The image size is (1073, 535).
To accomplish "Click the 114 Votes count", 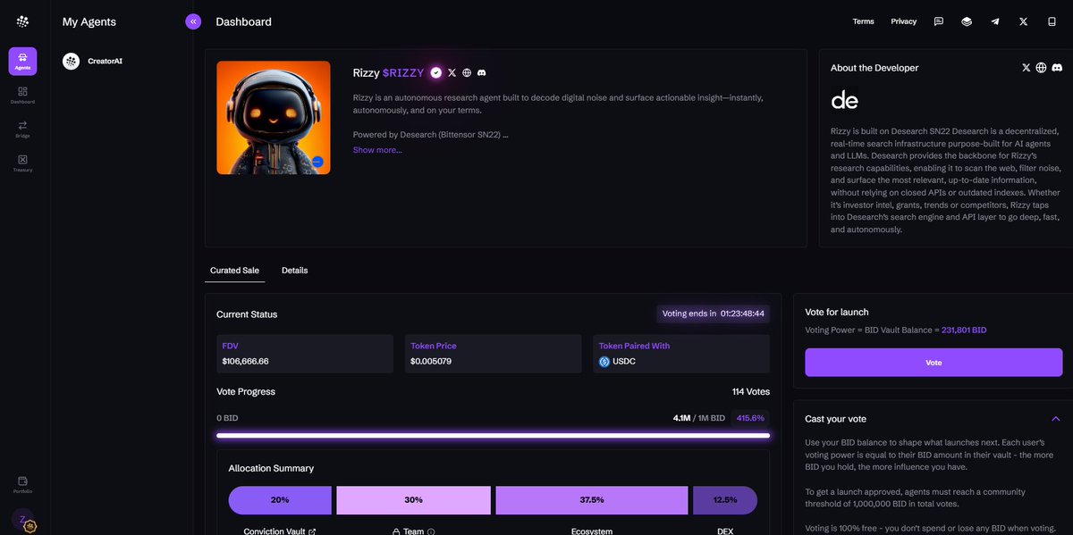I will tap(750, 391).
